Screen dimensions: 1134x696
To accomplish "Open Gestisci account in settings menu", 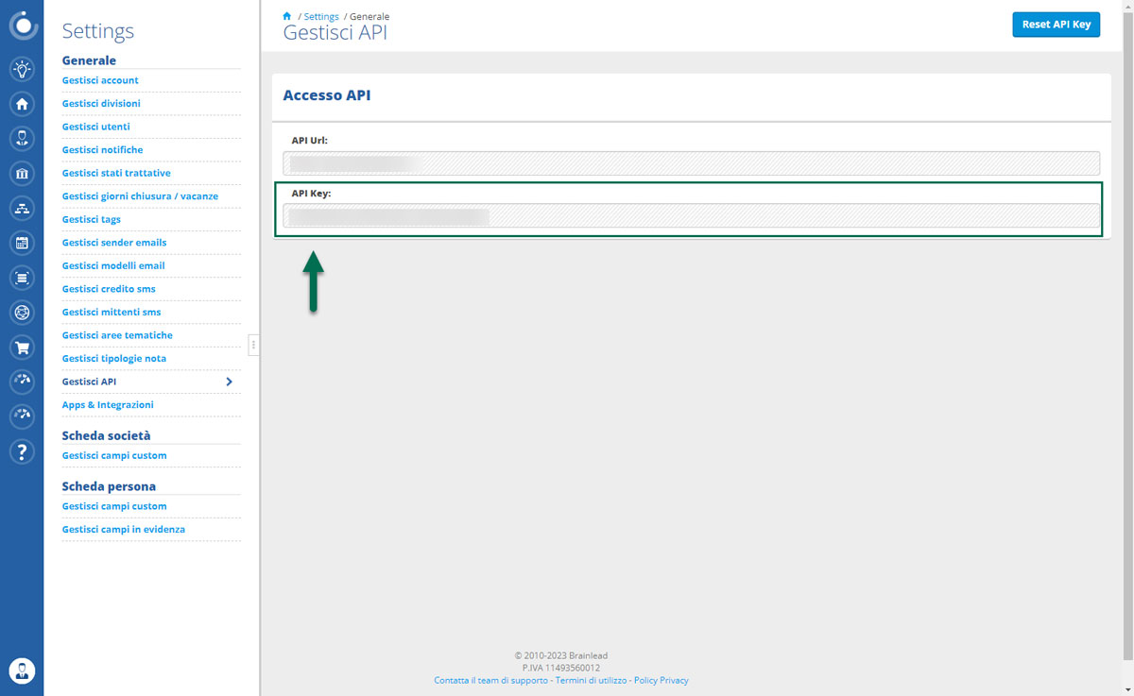I will point(100,80).
